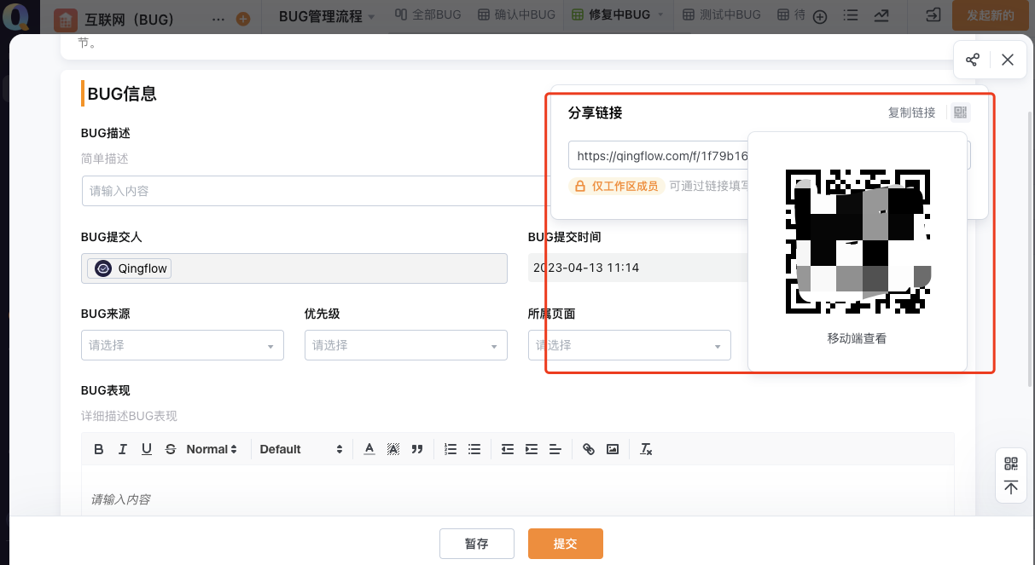Click 复制链接 to copy share link
Screen dimensions: 1035x565
tap(911, 112)
